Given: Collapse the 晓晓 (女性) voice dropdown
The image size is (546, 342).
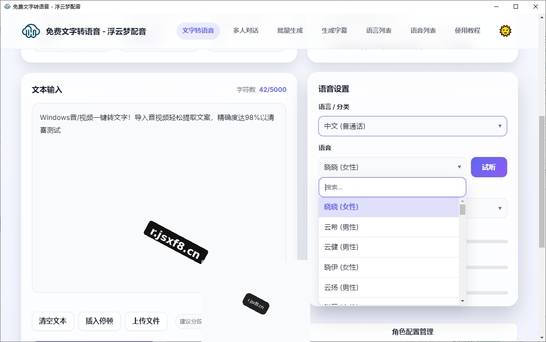Looking at the screenshot, I should click(x=392, y=167).
